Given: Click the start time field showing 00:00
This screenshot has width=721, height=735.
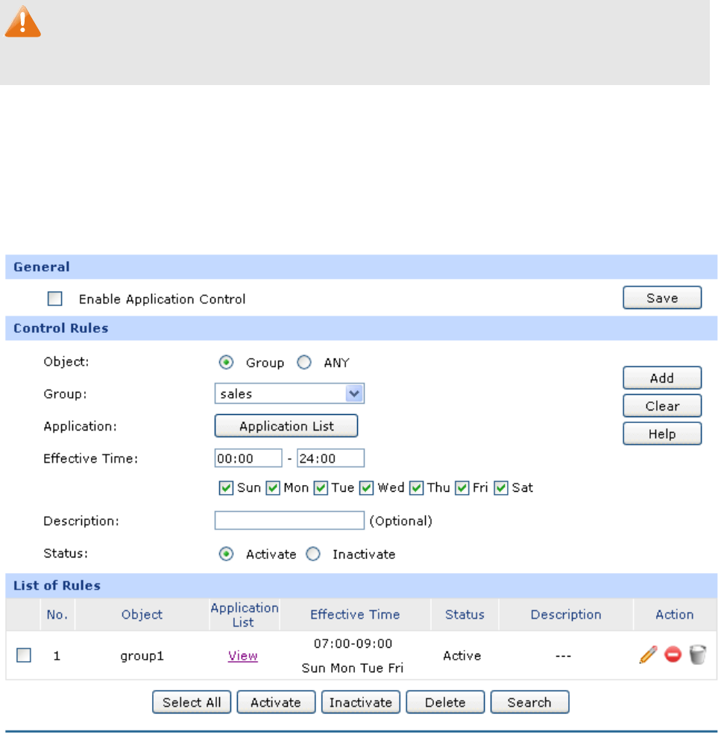Looking at the screenshot, I should (248, 458).
